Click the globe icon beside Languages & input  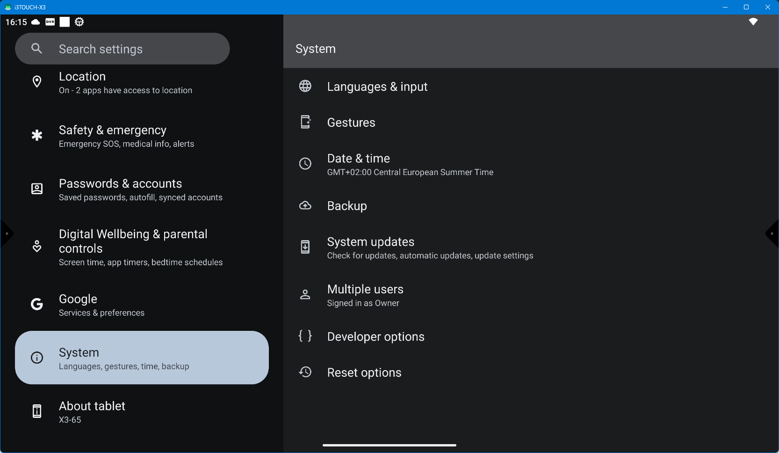pyautogui.click(x=305, y=86)
